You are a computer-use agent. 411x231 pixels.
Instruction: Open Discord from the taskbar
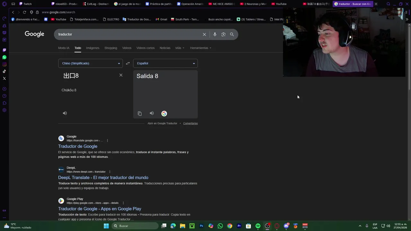(x=286, y=226)
